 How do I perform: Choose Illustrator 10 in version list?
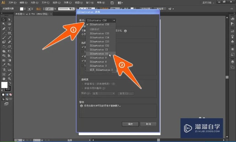point(99,54)
